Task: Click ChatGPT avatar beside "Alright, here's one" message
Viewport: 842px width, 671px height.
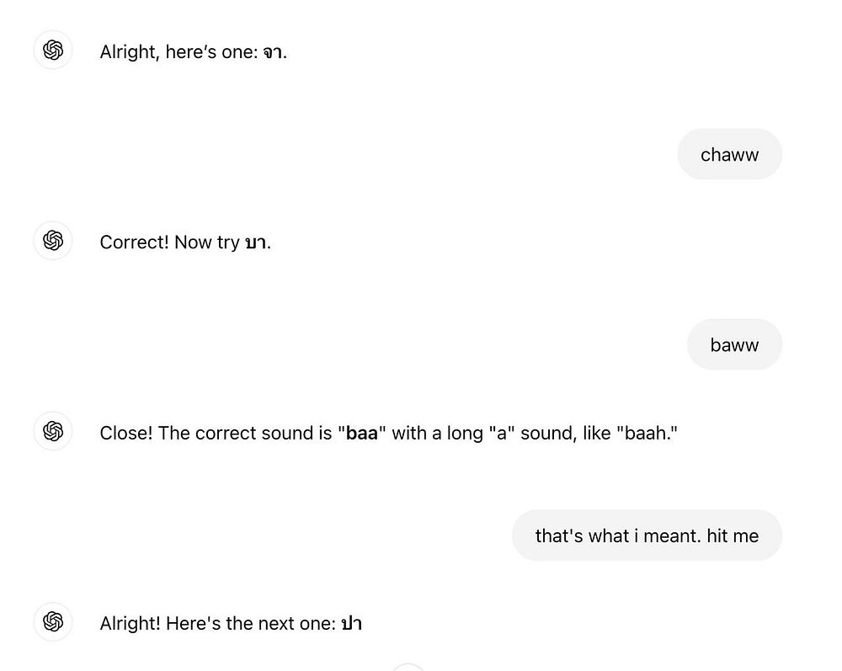Action: point(52,50)
